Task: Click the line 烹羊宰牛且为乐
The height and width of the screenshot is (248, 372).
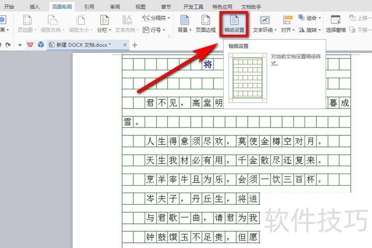Action: point(184,179)
